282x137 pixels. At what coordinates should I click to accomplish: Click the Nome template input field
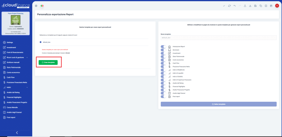(x=218, y=37)
